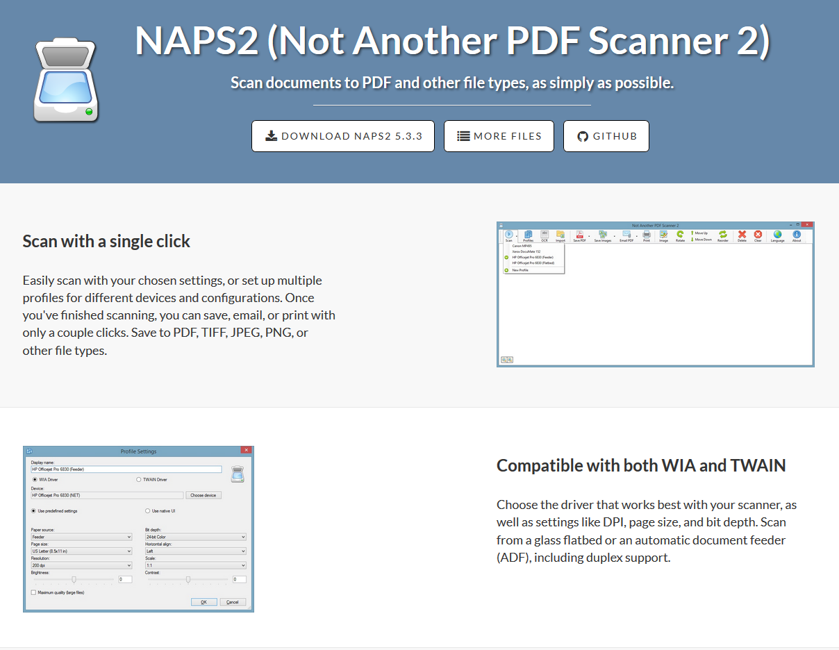Open the Bit depth dropdown
Viewport: 839px width, 650px height.
click(195, 537)
